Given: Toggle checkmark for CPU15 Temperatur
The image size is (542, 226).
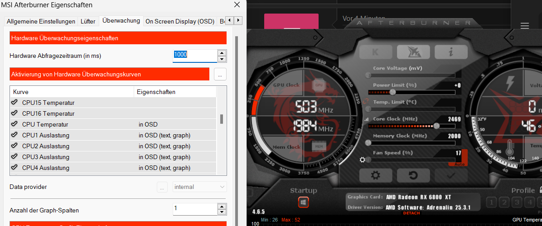Looking at the screenshot, I should coord(14,103).
